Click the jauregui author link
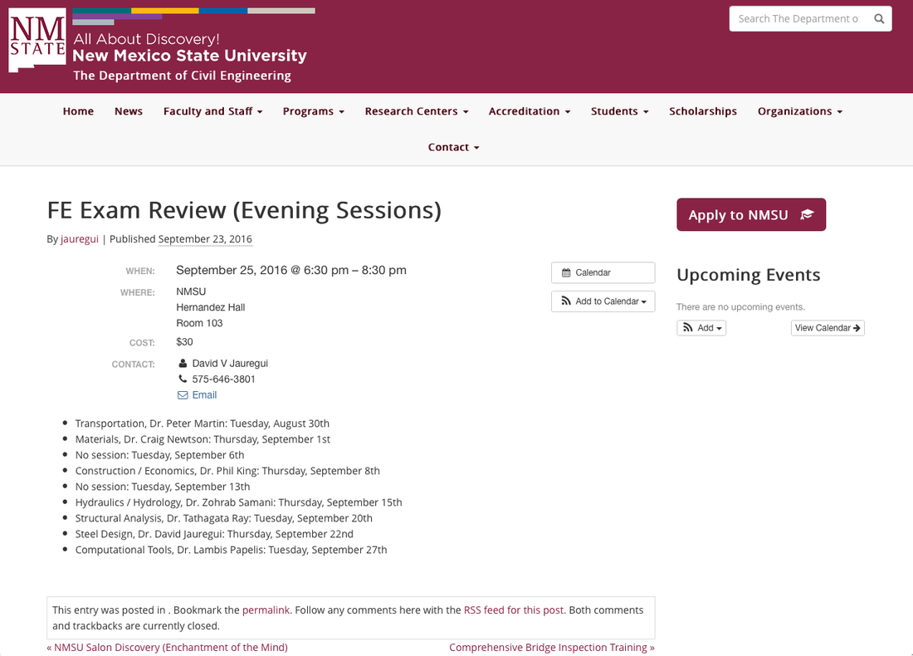 click(79, 238)
